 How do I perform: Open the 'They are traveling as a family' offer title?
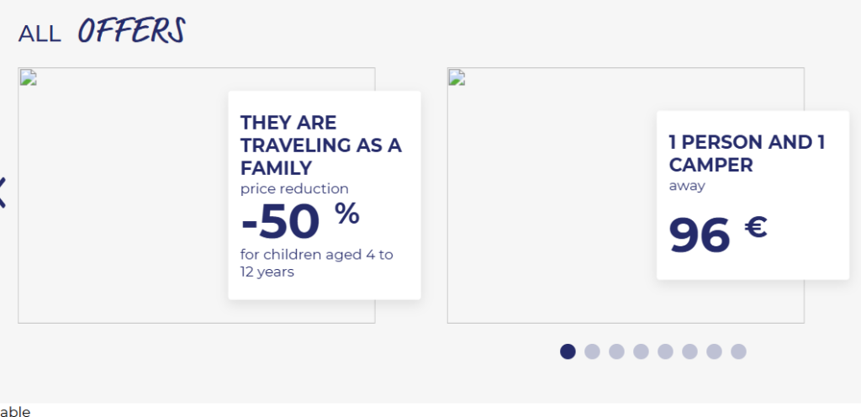coord(320,145)
